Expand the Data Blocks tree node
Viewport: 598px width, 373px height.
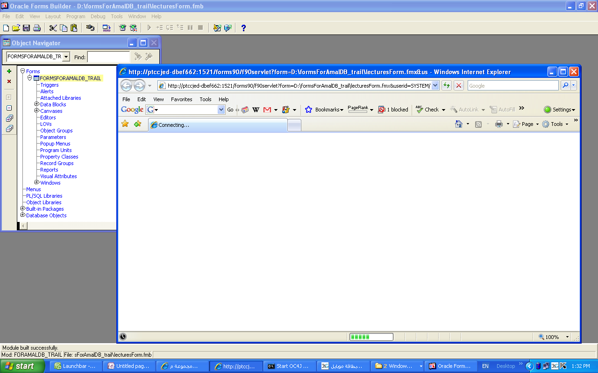coord(37,104)
